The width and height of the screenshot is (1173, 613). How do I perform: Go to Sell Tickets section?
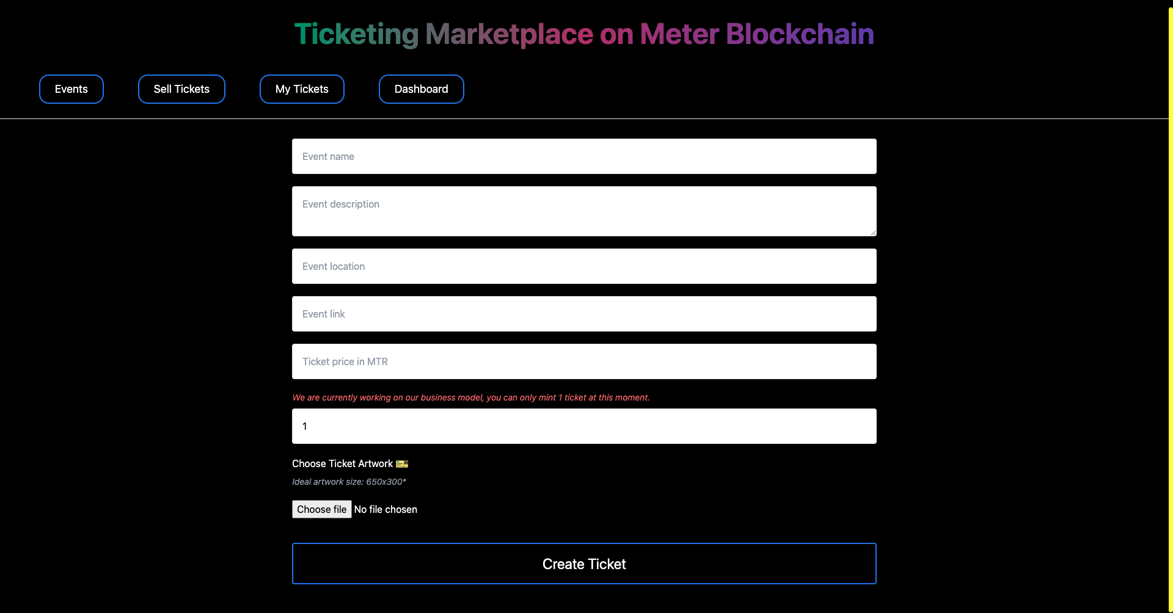coord(181,89)
